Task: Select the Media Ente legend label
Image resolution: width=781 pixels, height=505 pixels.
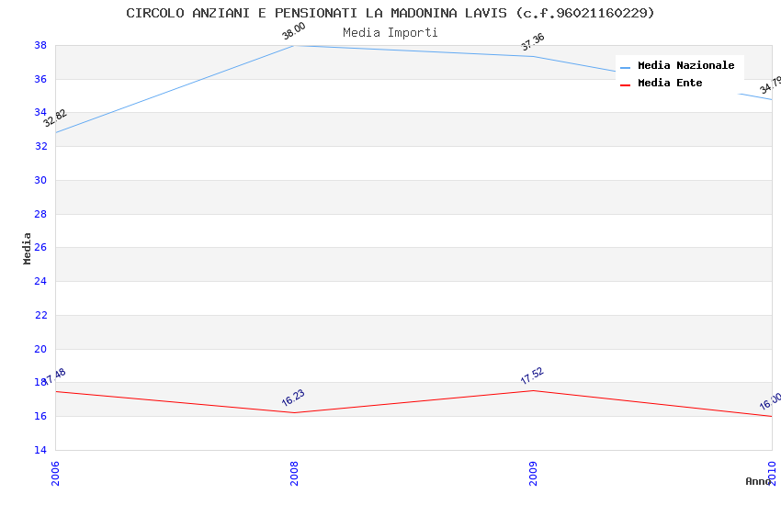Action: 670,83
